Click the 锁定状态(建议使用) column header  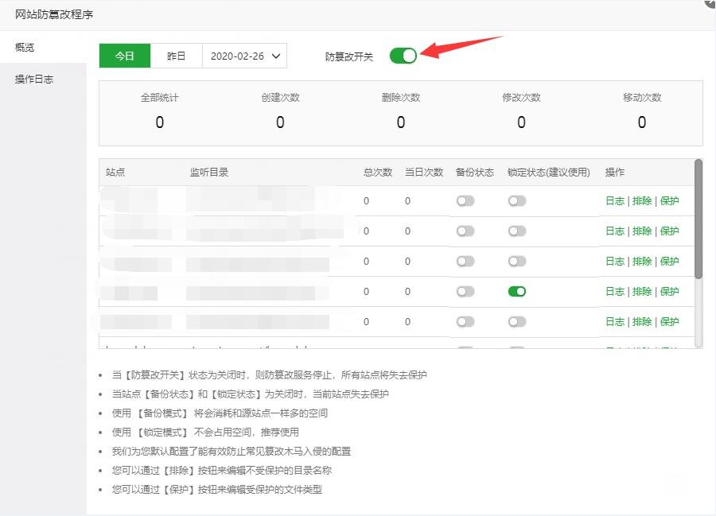548,173
